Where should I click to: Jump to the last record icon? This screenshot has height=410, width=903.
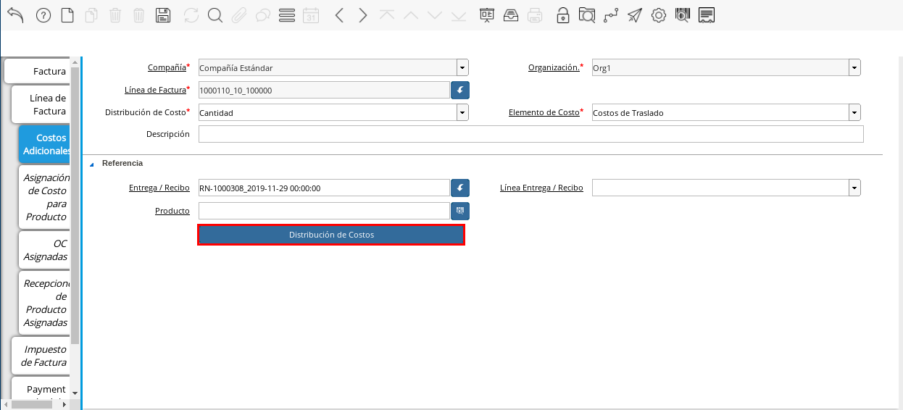pyautogui.click(x=459, y=15)
